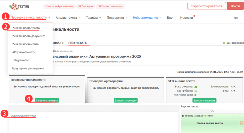
Task: Open PRO-аккаунт pill
Action: pyautogui.click(x=86, y=7)
